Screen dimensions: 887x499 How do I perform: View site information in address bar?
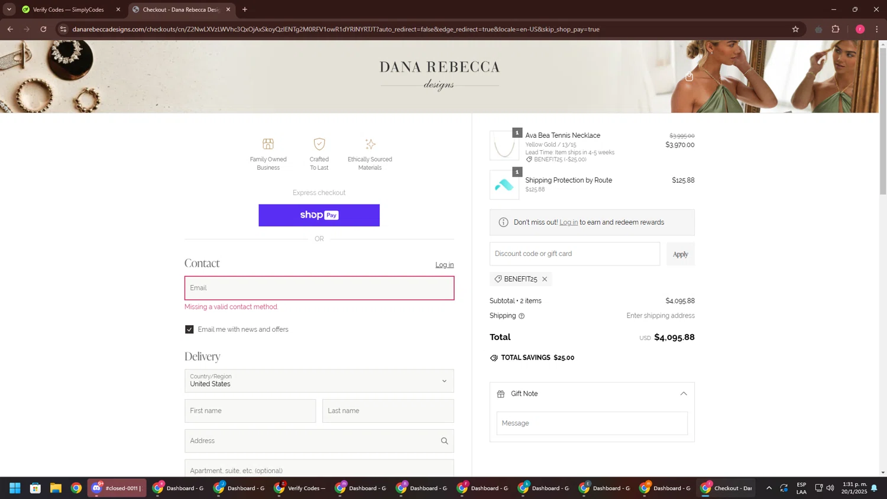click(x=63, y=29)
